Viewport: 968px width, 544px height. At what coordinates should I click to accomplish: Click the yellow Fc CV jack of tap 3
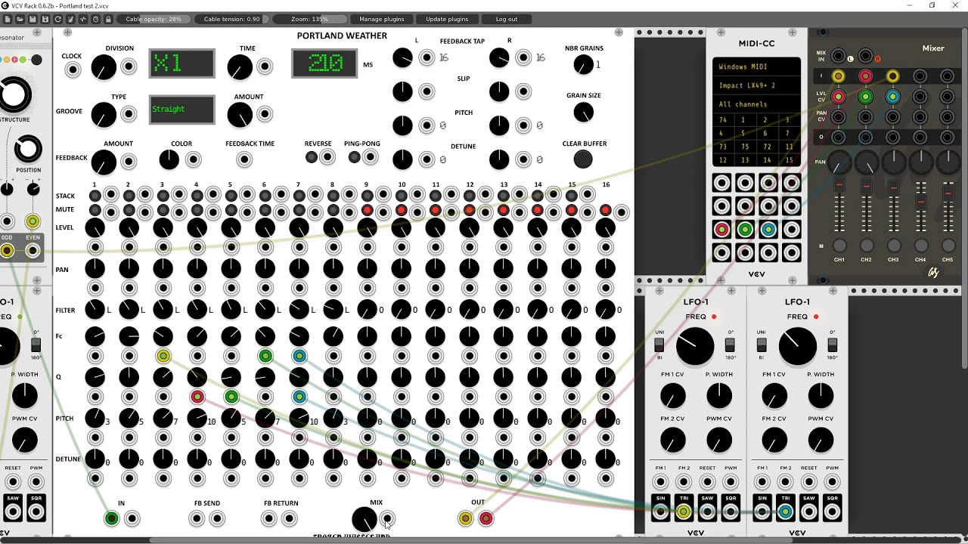[x=163, y=356]
